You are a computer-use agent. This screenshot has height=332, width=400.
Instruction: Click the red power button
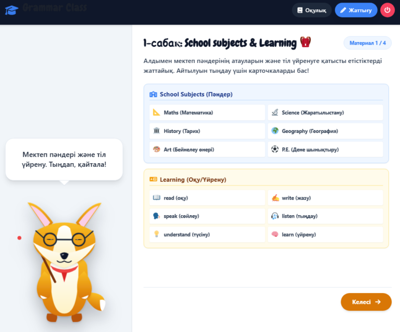387,10
